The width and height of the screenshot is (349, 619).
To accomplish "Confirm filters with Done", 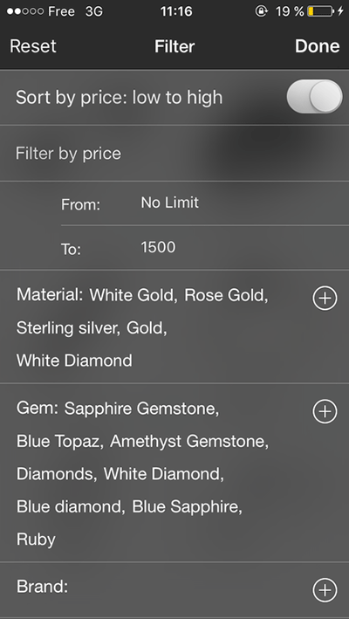I will [317, 46].
